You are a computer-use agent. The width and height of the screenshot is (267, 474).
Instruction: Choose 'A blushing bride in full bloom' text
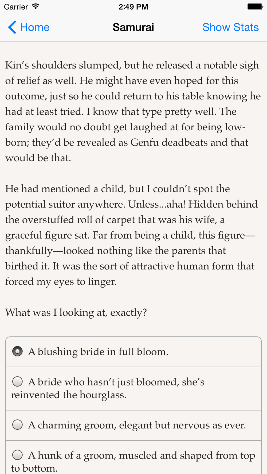coord(98,352)
